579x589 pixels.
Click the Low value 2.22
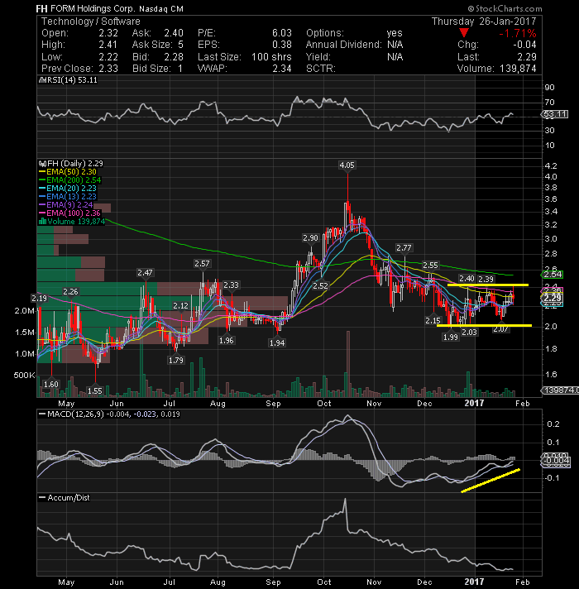108,57
